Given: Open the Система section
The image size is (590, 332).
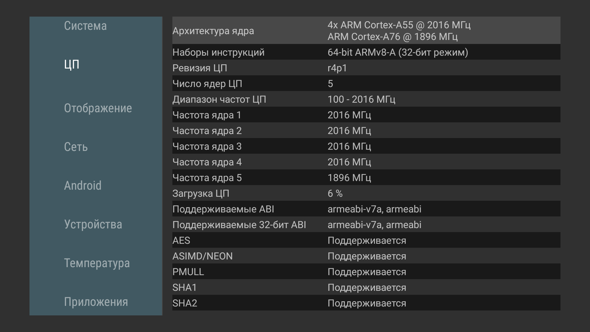Looking at the screenshot, I should tap(85, 26).
